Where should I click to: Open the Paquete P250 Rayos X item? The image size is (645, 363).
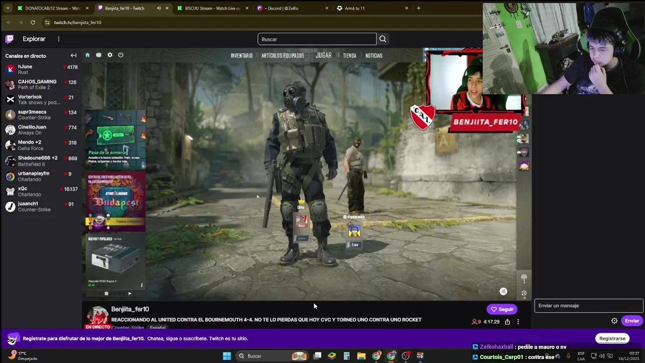coord(116,261)
